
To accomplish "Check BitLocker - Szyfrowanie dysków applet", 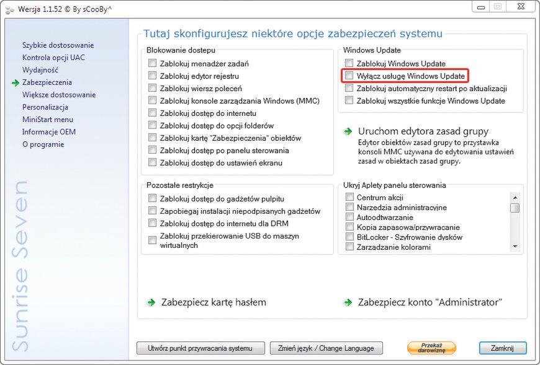I will click(349, 237).
